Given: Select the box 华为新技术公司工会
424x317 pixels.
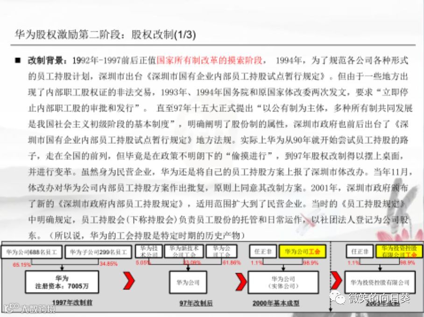Looking at the screenshot, I should (184, 251).
